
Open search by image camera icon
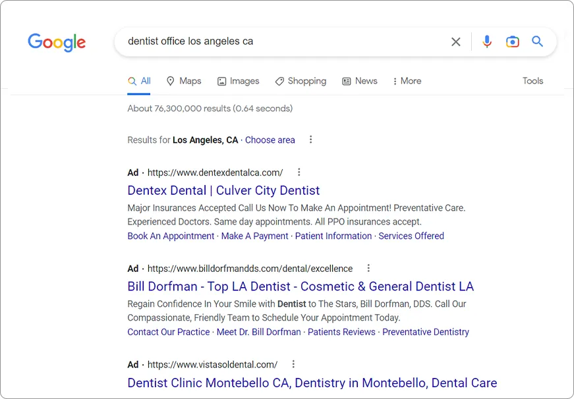[513, 41]
